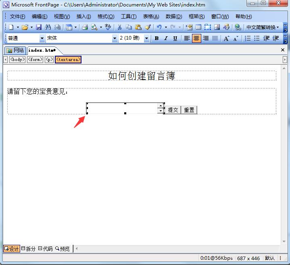
Task: Toggle underline formatting
Action: [175, 38]
